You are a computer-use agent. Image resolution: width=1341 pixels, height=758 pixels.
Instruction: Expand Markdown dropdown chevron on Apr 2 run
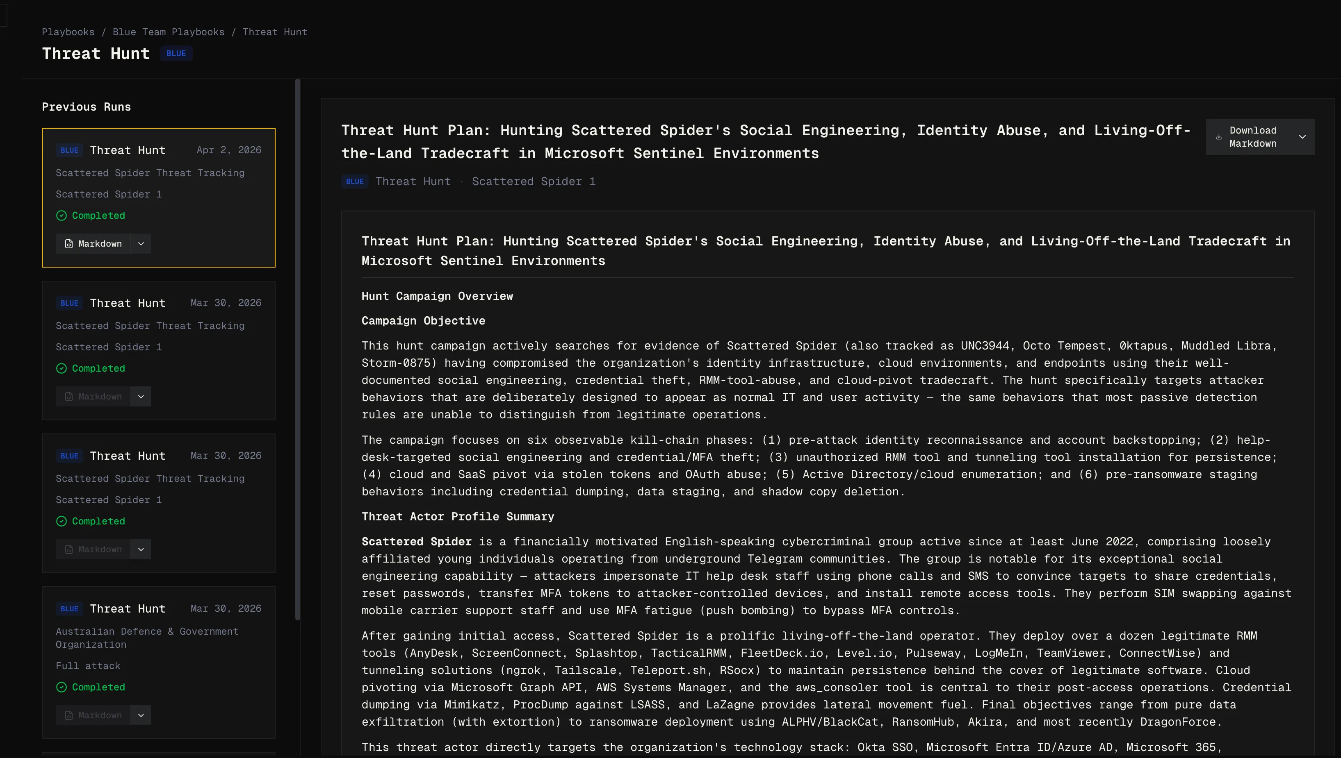(x=141, y=244)
